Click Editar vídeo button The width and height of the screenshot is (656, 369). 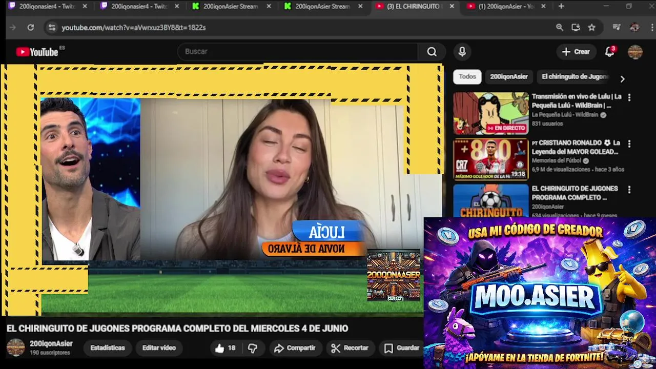pos(159,348)
